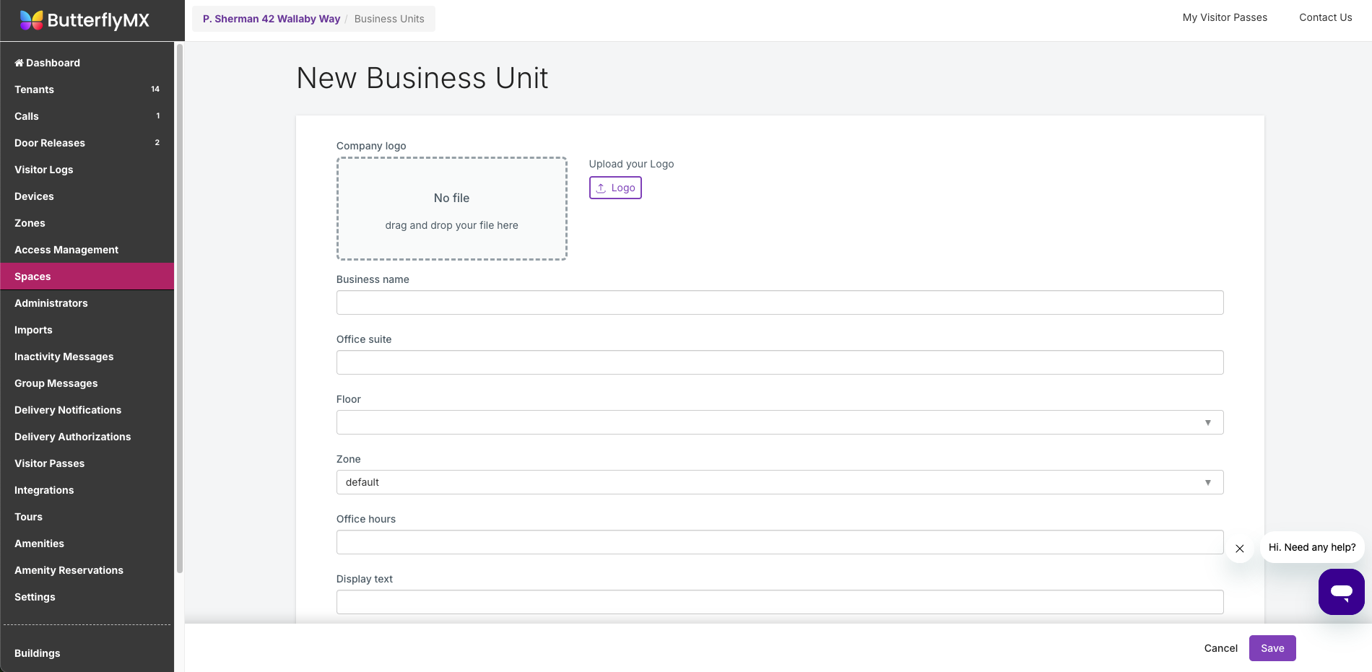Click Contact Us in the header
Viewport: 1372px width, 672px height.
point(1325,17)
